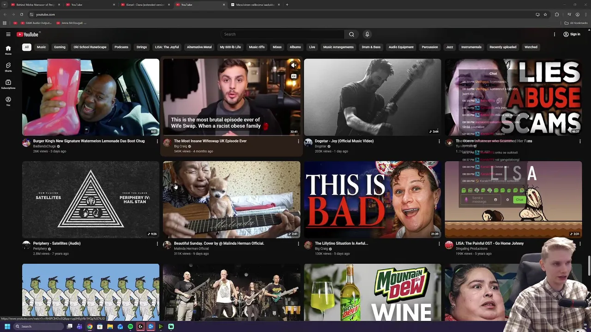591x332 pixels.
Task: Toggle mute on Wifeswap video preview
Action: (x=294, y=65)
